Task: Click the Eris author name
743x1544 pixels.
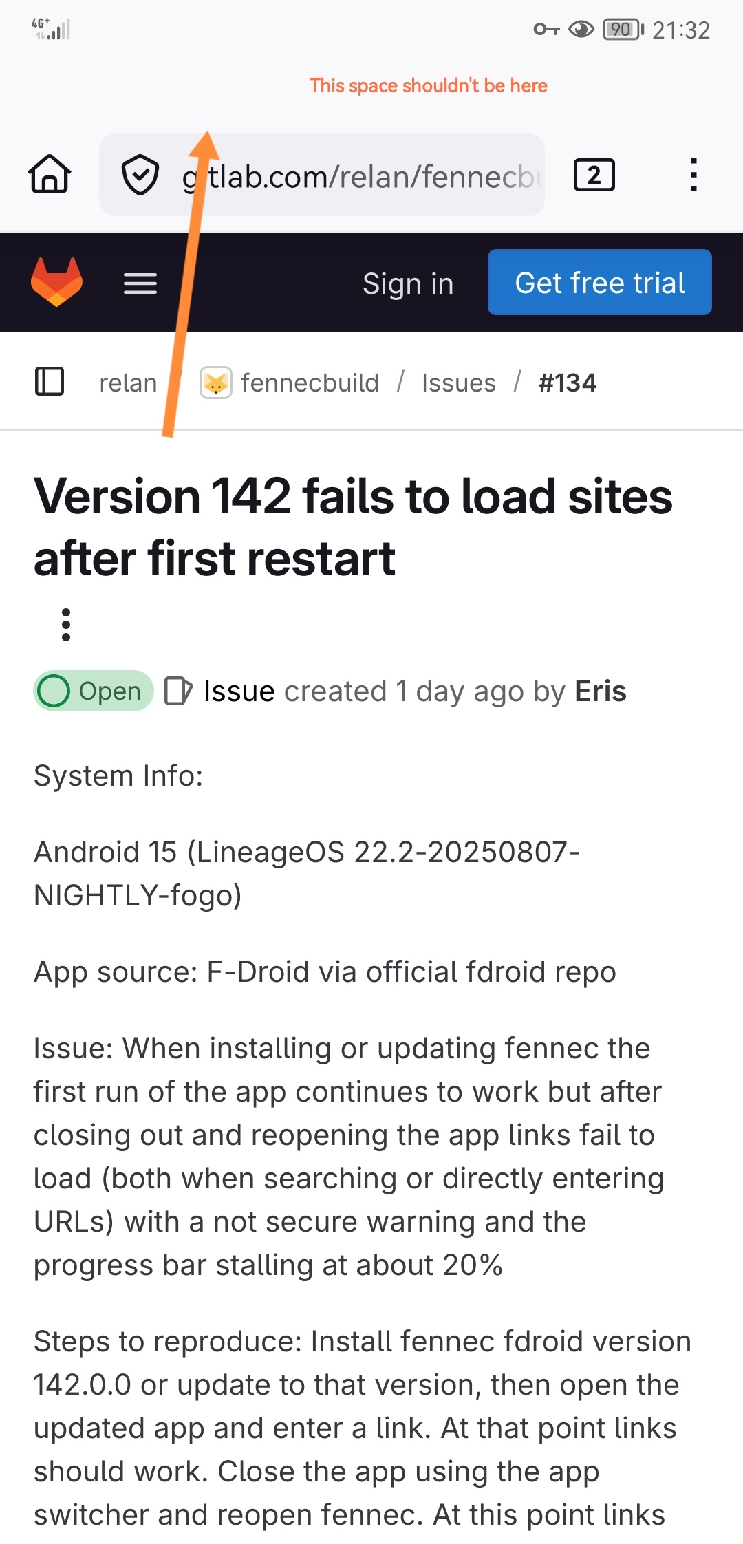Action: click(x=601, y=691)
